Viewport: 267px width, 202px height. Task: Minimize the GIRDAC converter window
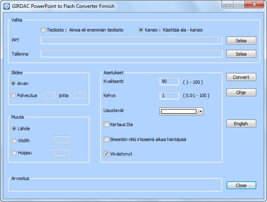[x=228, y=5]
